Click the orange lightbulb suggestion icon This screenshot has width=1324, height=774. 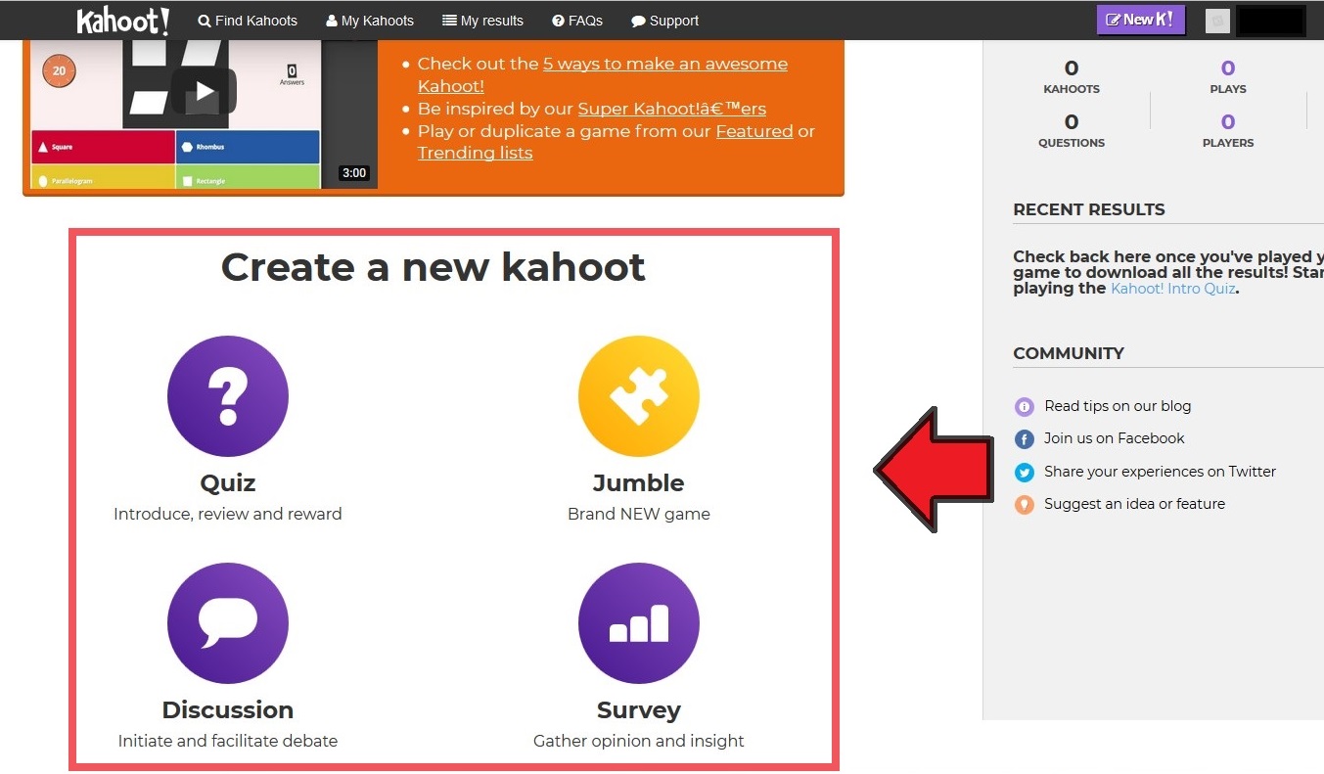(1024, 505)
